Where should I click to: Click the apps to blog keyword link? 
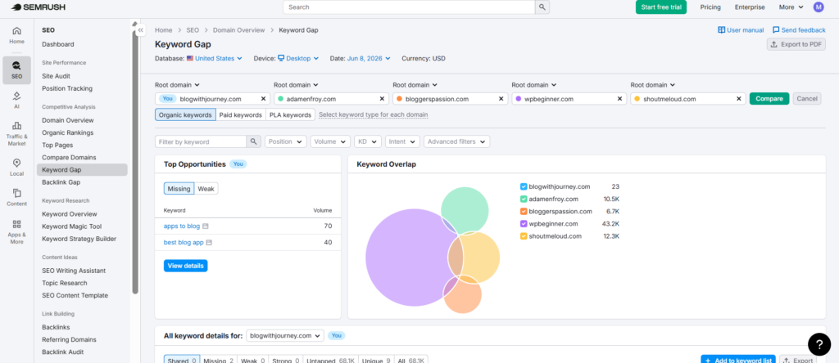182,226
